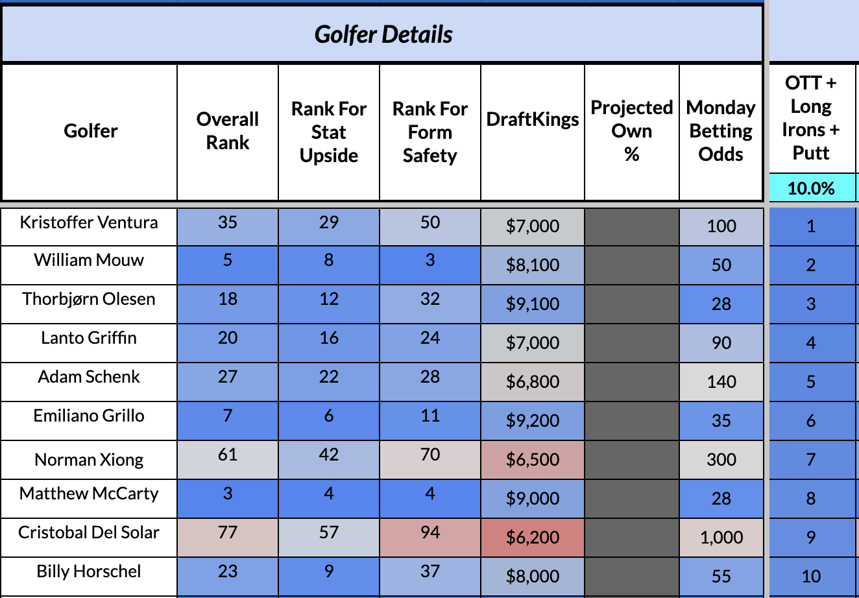Click Emiliano Grillo's $9,200 DraftKings price
This screenshot has width=859, height=598.
[x=533, y=421]
